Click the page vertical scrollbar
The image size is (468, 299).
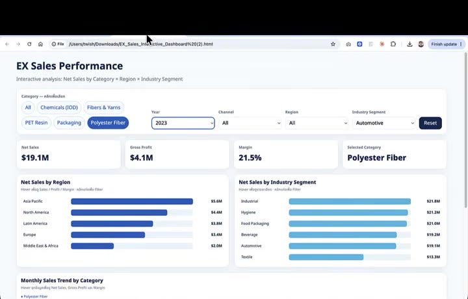pyautogui.click(x=465, y=130)
